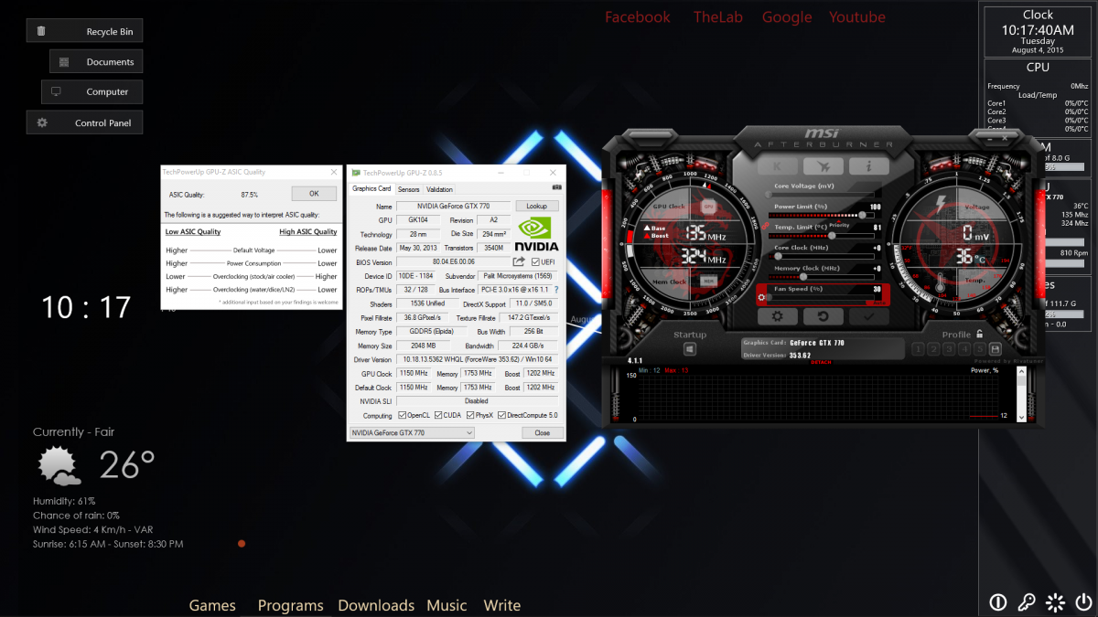This screenshot has height=617, width=1098.
Task: Toggle the profile lock icon
Action: [979, 334]
